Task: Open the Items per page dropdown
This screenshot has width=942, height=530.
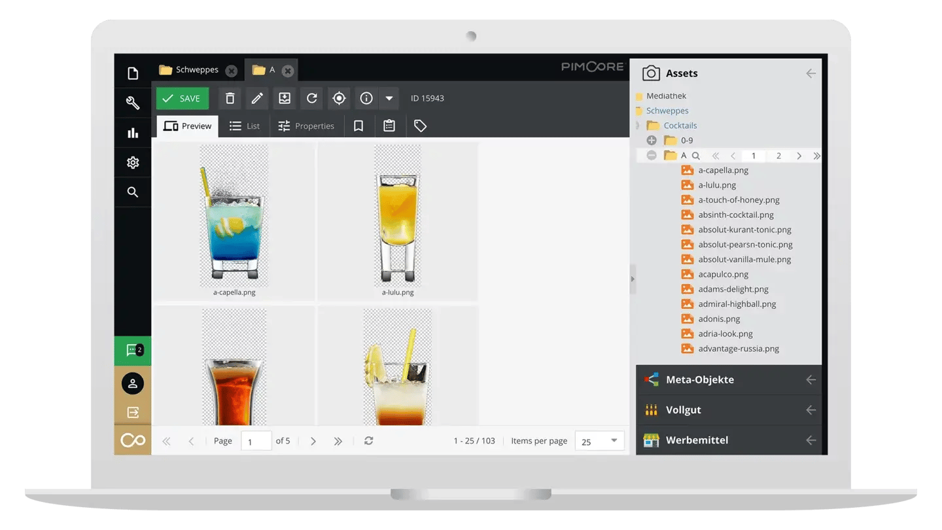Action: tap(612, 441)
